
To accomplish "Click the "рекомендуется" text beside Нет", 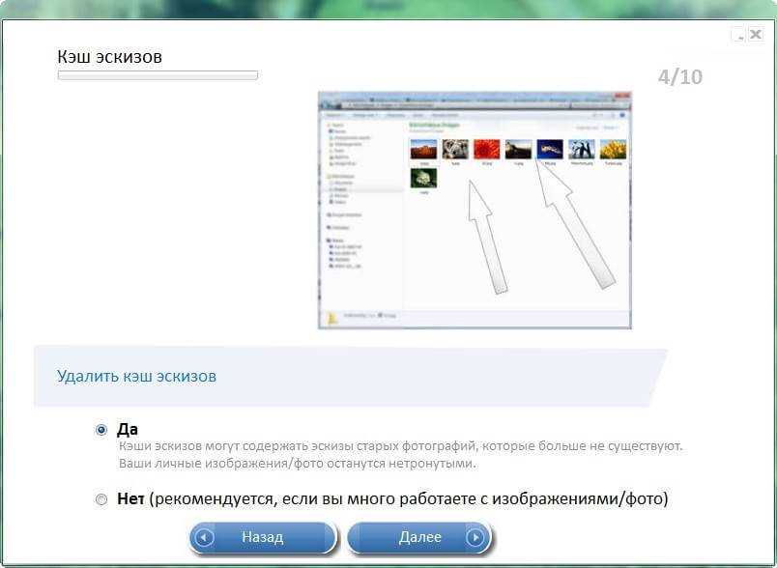I will pyautogui.click(x=215, y=499).
